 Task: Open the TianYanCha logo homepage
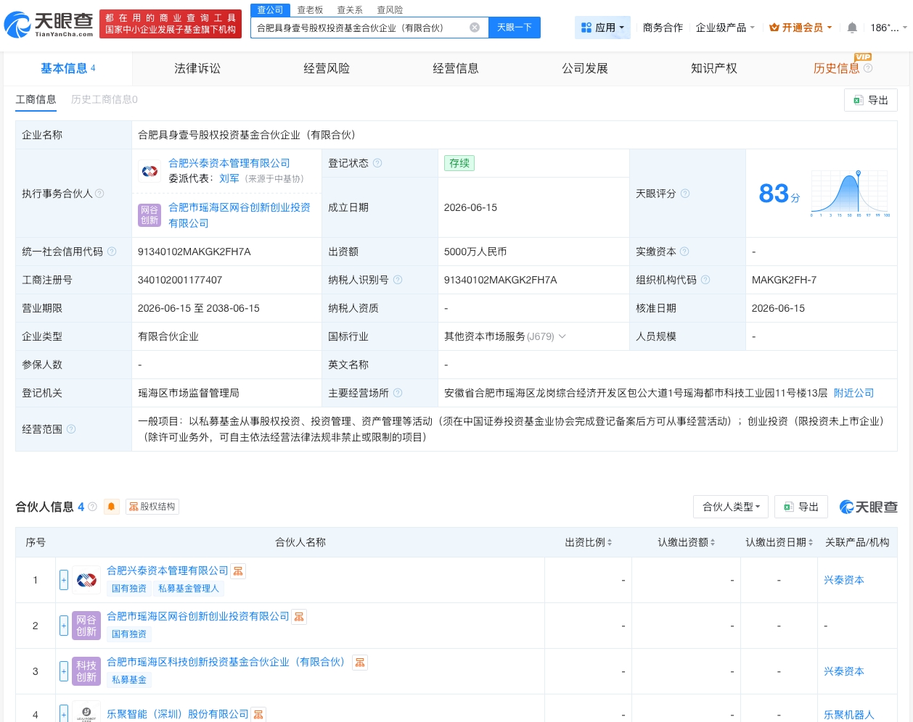tap(49, 25)
